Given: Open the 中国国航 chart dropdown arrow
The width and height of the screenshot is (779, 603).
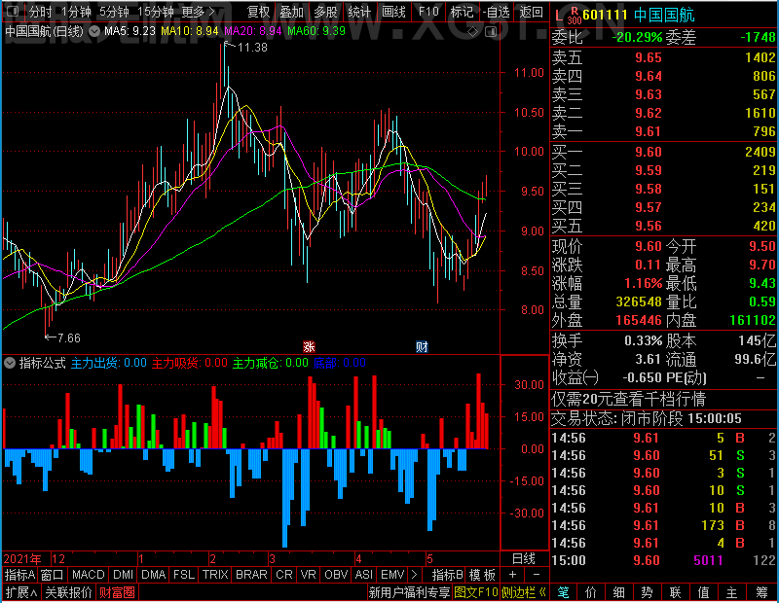Looking at the screenshot, I should pos(93,31).
